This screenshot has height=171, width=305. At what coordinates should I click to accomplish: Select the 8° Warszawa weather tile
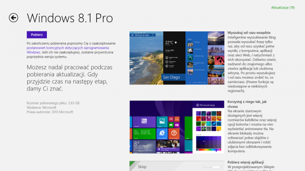[x=144, y=146]
